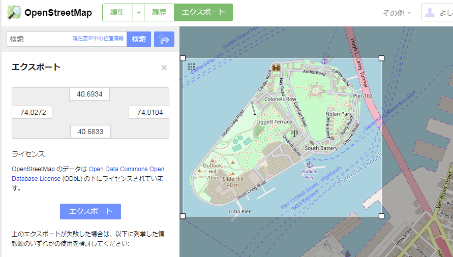The height and width of the screenshot is (257, 453).
Task: Edit the west longitude field -74.0272
Action: (32, 112)
